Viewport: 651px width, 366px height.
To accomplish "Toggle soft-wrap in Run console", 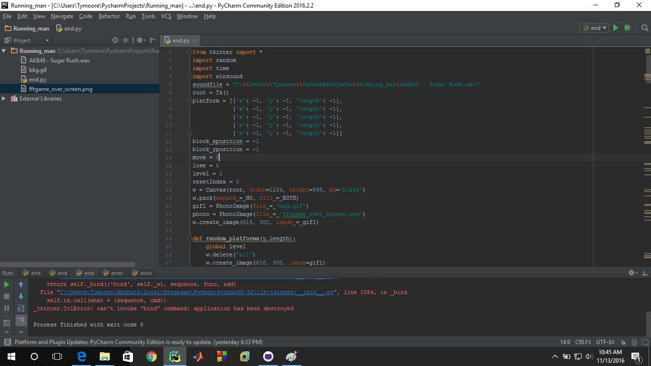I will coord(21,308).
